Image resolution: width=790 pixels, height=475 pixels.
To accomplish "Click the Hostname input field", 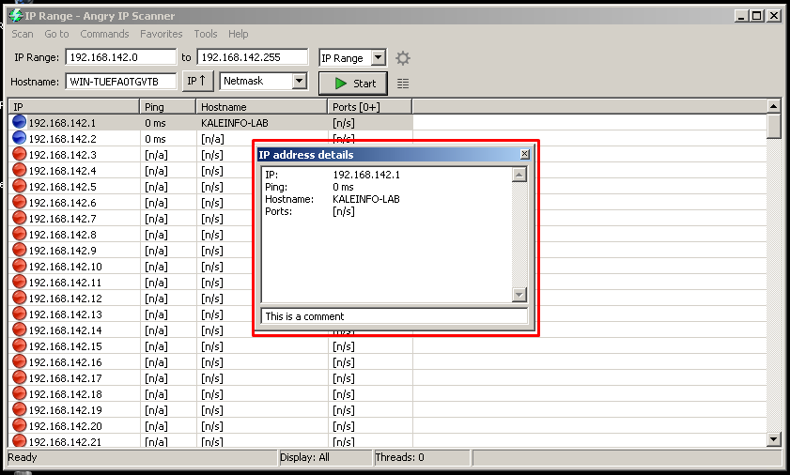I will tap(121, 81).
